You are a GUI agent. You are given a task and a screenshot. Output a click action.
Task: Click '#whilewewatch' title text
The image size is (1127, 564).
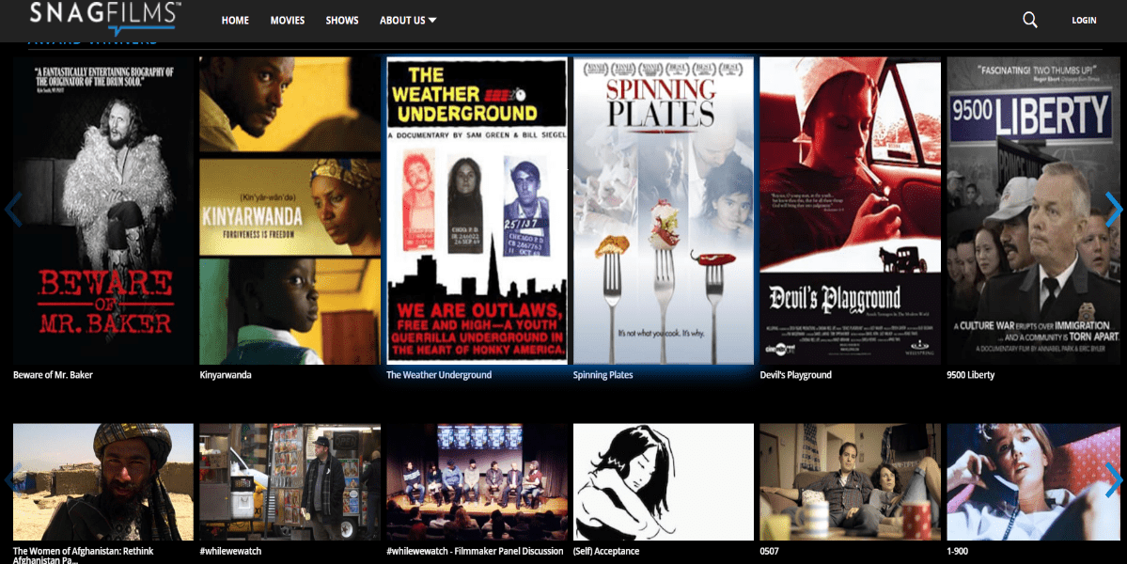230,551
